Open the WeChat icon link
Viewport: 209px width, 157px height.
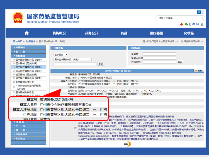(186, 24)
